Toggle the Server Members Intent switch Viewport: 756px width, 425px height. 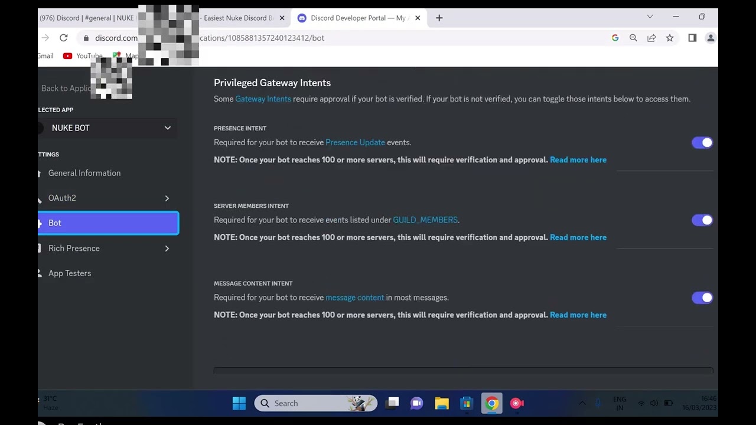[x=702, y=220]
